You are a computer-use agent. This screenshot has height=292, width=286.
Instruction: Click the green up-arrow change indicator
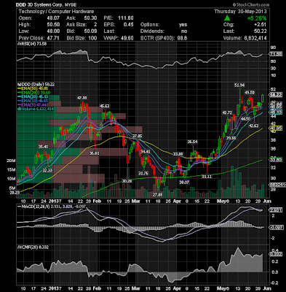(227, 18)
